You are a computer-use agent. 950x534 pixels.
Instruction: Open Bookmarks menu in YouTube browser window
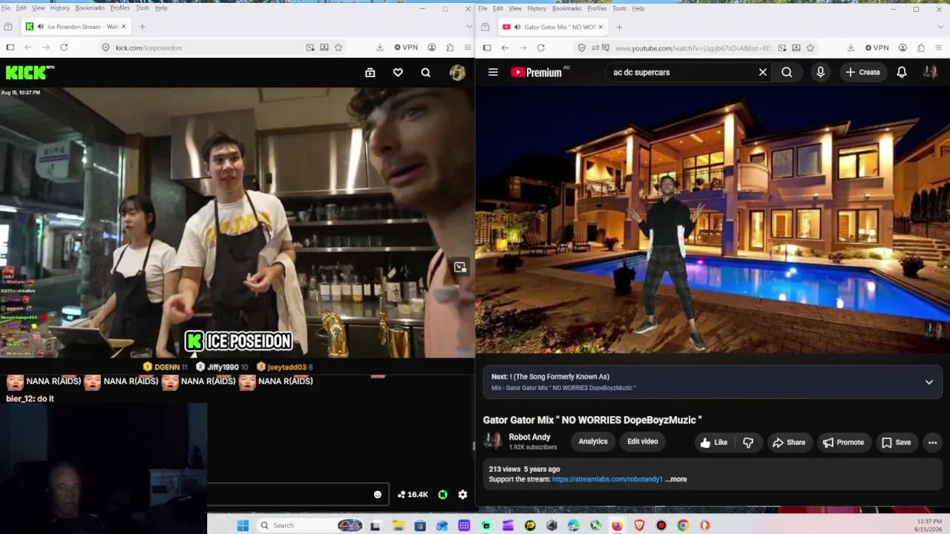point(567,8)
